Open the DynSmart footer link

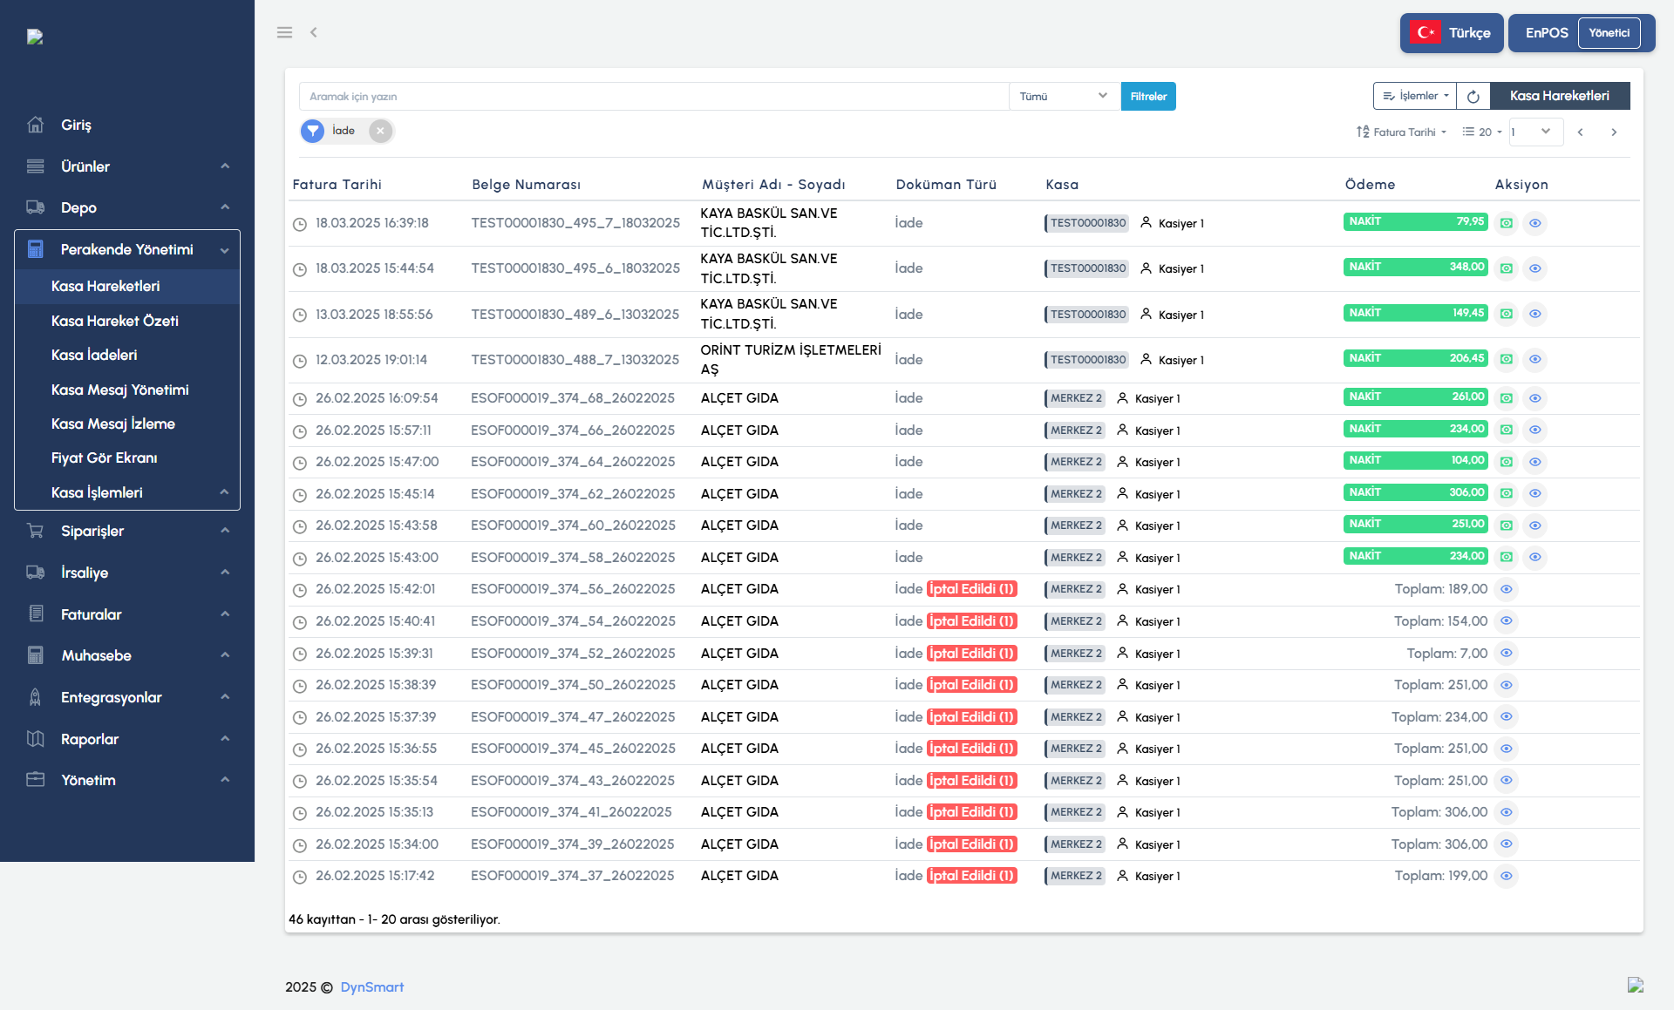[x=371, y=986]
